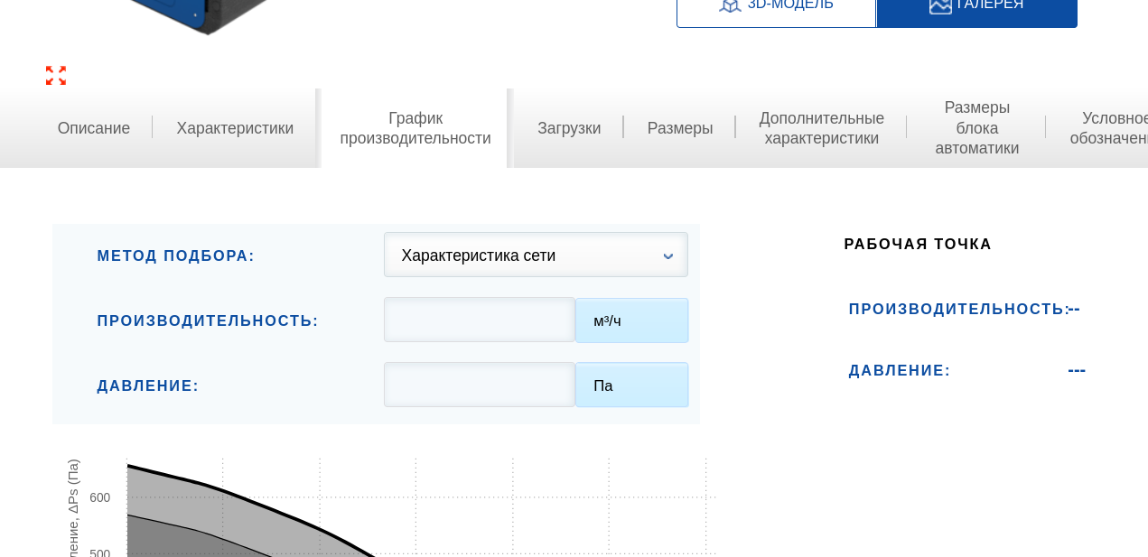Click the red fullscreen expand icon

56,76
